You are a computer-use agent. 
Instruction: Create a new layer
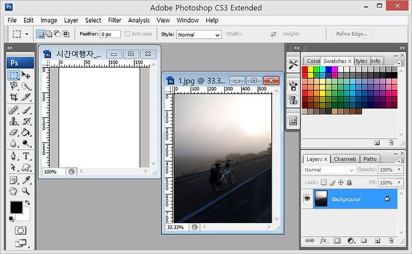[x=377, y=240]
